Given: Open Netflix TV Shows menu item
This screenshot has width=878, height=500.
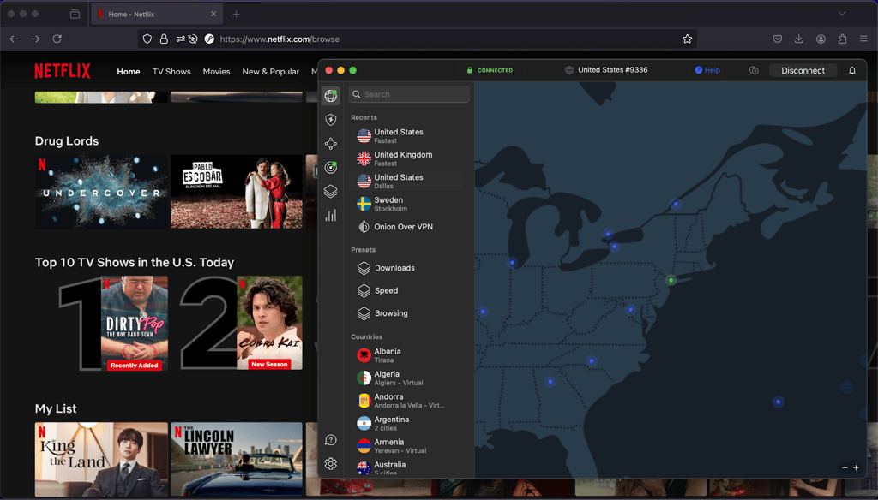Looking at the screenshot, I should point(171,72).
